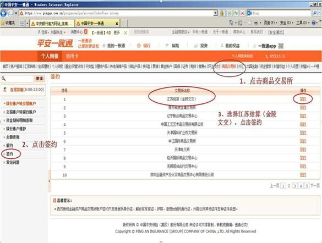Open 首页 in the navigation row
Image resolution: width=322 pixels, height=243 pixels.
click(x=6, y=67)
